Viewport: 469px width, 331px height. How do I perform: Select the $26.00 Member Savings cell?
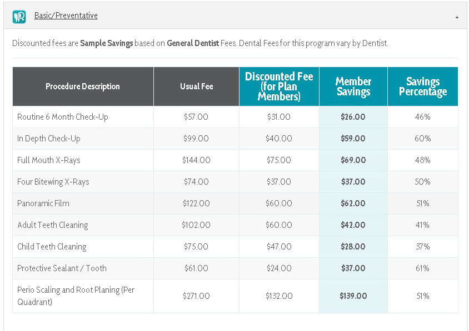[353, 117]
